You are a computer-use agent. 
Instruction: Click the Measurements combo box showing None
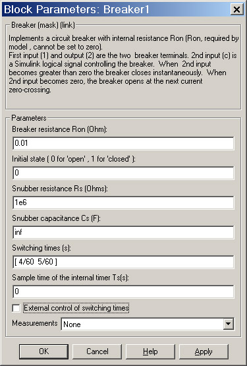(148, 324)
